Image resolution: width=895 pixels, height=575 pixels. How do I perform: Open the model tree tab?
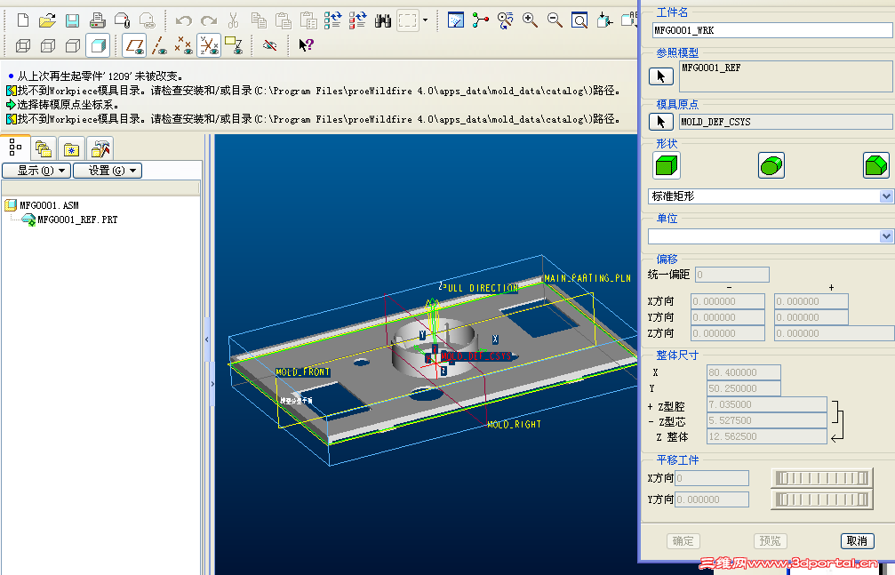15,148
